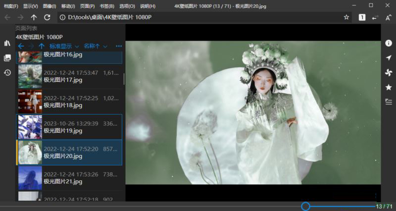Switch reading direction arrow icon
Screen dimensions: 396x211
pyautogui.click(x=375, y=17)
